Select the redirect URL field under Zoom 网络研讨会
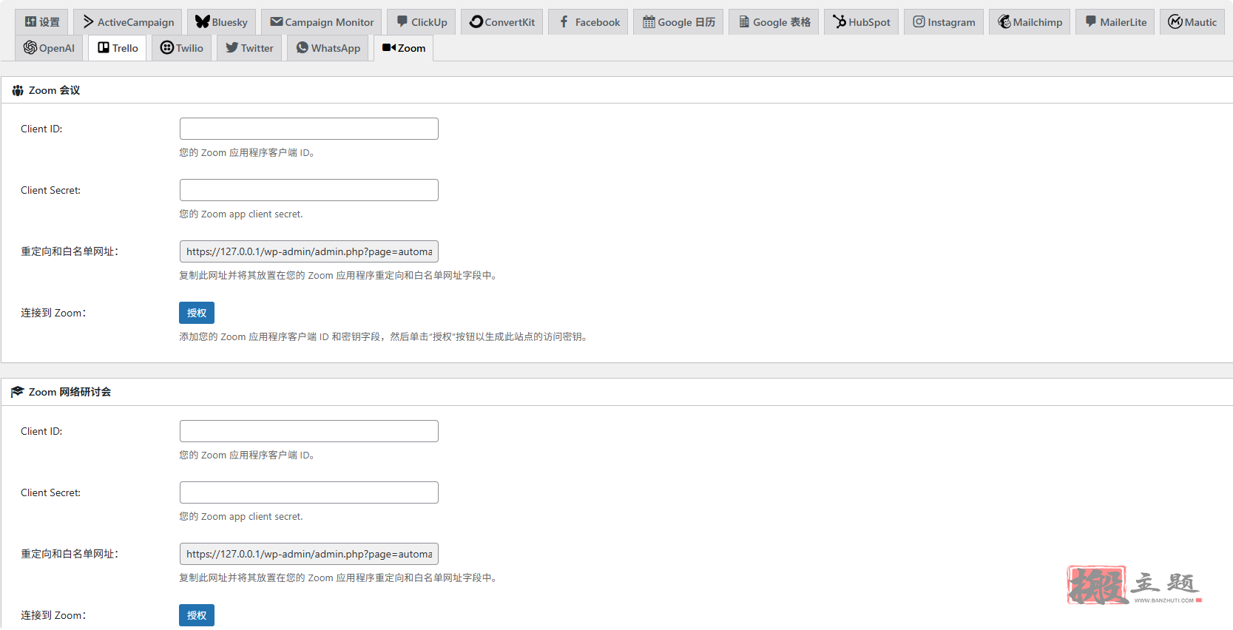Image resolution: width=1233 pixels, height=630 pixels. click(x=309, y=554)
